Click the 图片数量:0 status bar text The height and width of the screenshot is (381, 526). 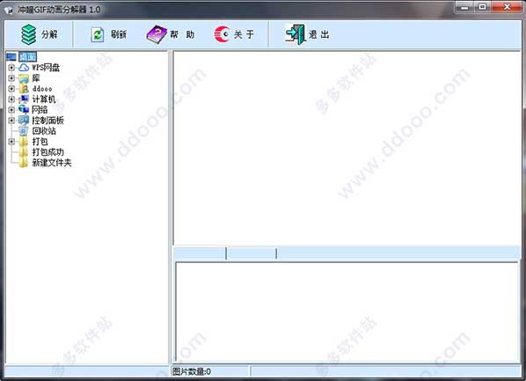point(192,371)
